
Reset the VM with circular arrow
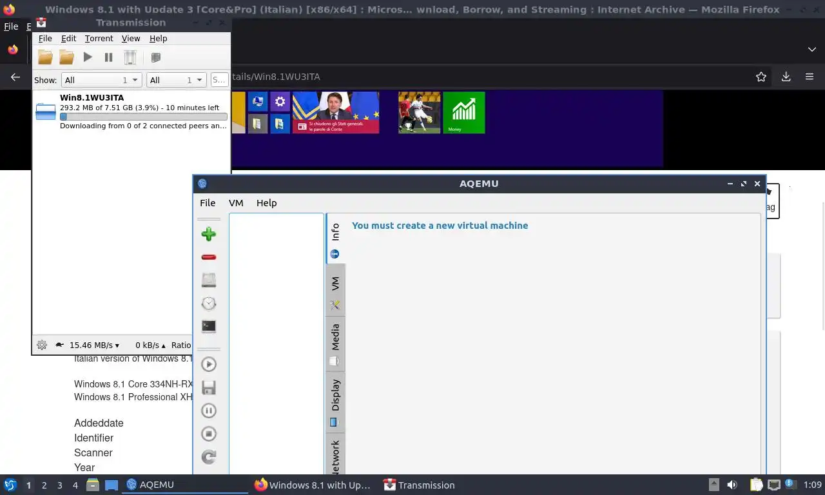tap(208, 457)
